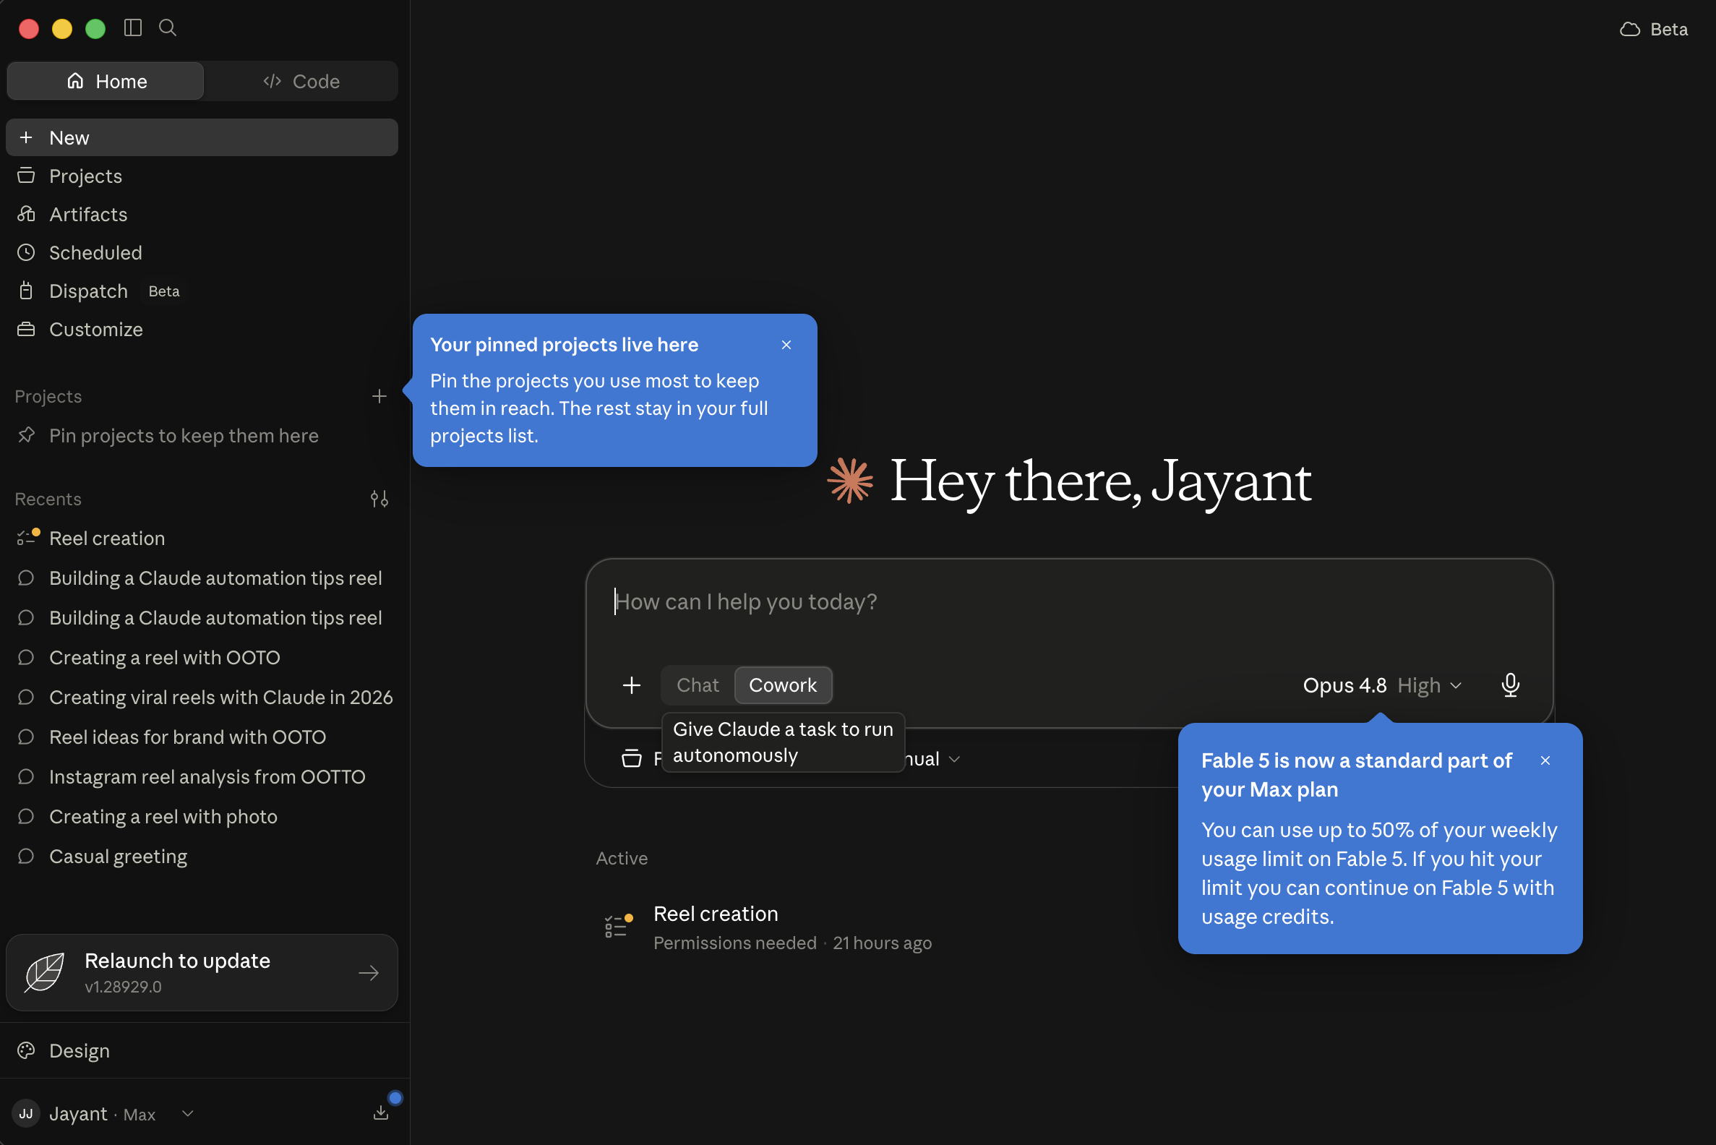Close the 'Your pinned projects live here' tip
Viewport: 1716px width, 1145px height.
pyautogui.click(x=786, y=345)
